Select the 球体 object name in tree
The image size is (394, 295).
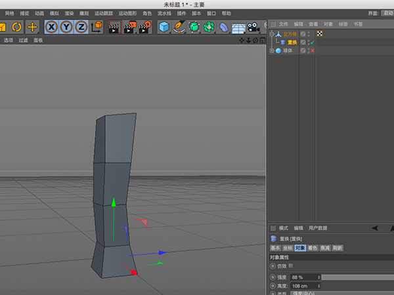(288, 50)
